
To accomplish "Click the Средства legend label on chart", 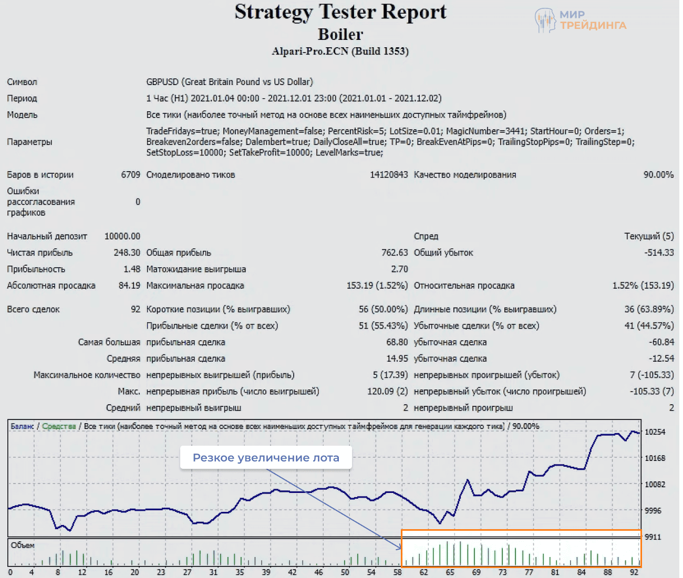I will click(x=59, y=426).
